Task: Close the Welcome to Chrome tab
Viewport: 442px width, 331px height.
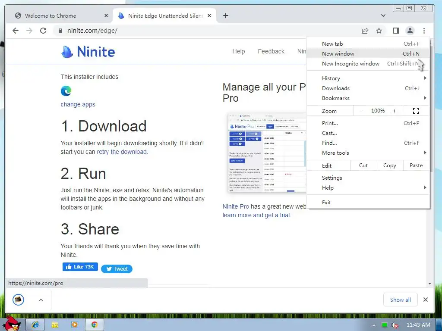Action: [106, 16]
